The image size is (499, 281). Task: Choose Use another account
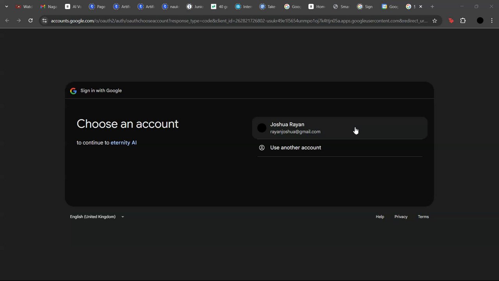pyautogui.click(x=340, y=148)
